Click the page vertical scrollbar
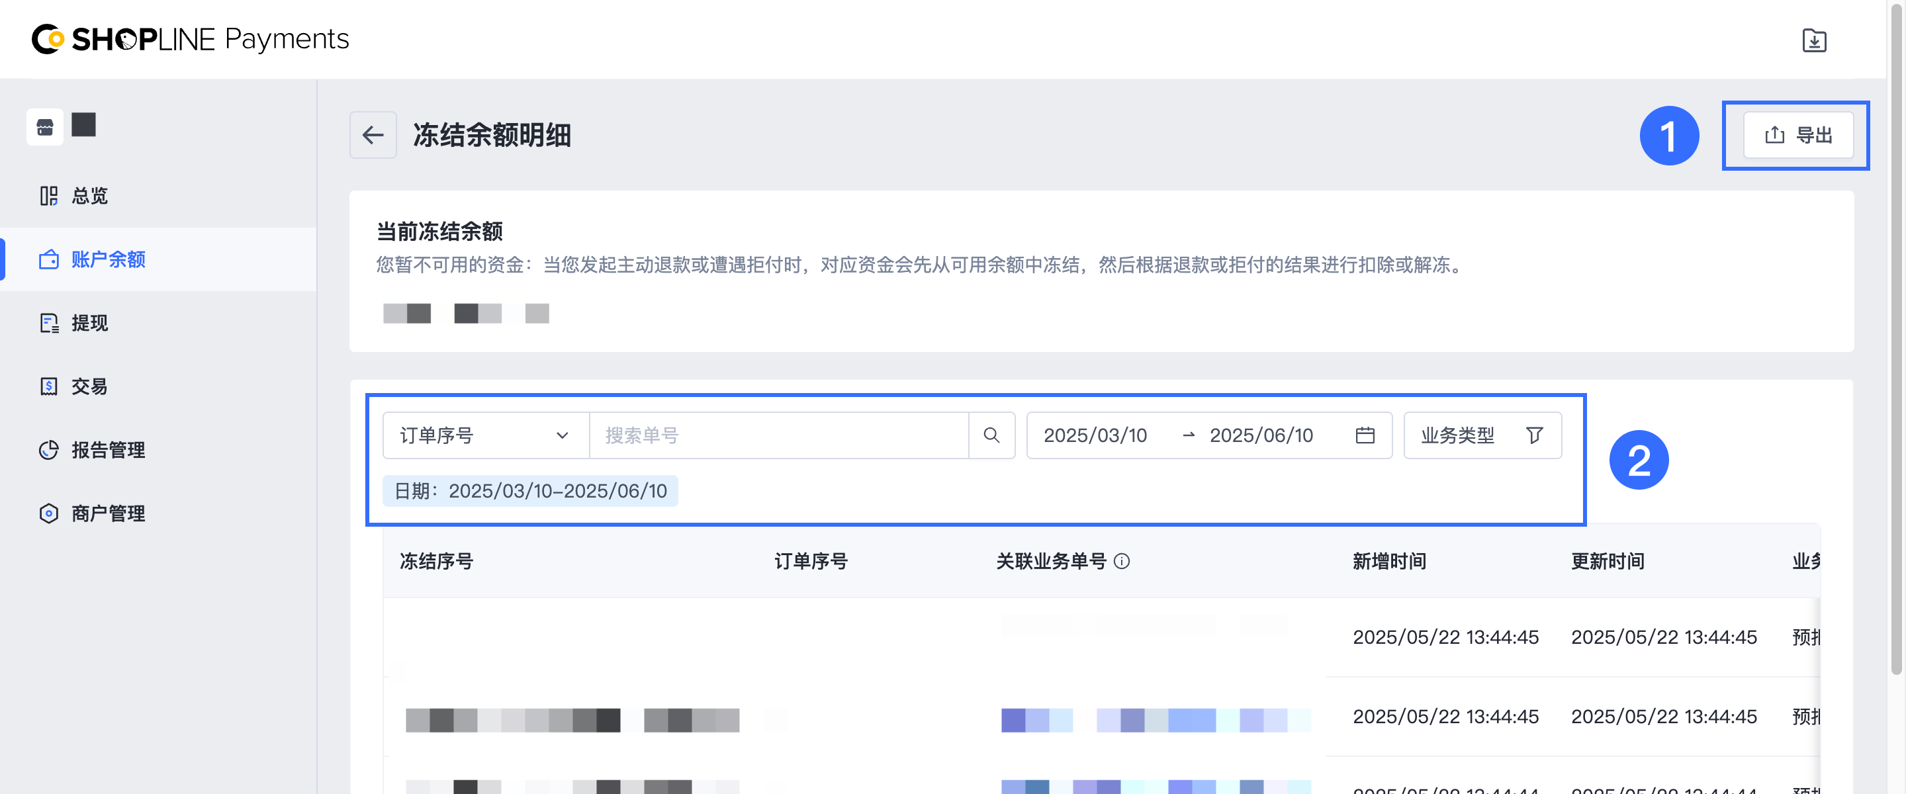The image size is (1906, 794). (1896, 340)
